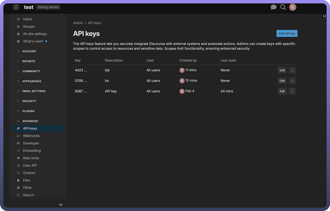Open three-dot menu for kjb key
Viewport: 330px width, 211px height.
point(292,70)
